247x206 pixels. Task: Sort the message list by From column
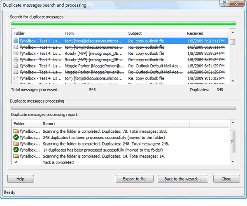(x=94, y=33)
